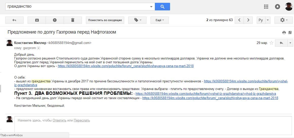
Task: Open more reply options arrow
Action: click(290, 43)
